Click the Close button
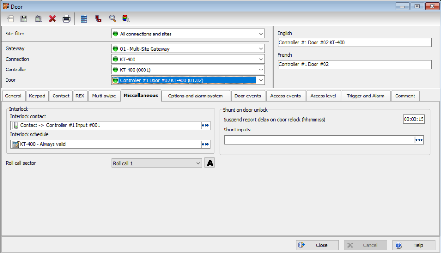This screenshot has height=253, width=441. (x=317, y=245)
